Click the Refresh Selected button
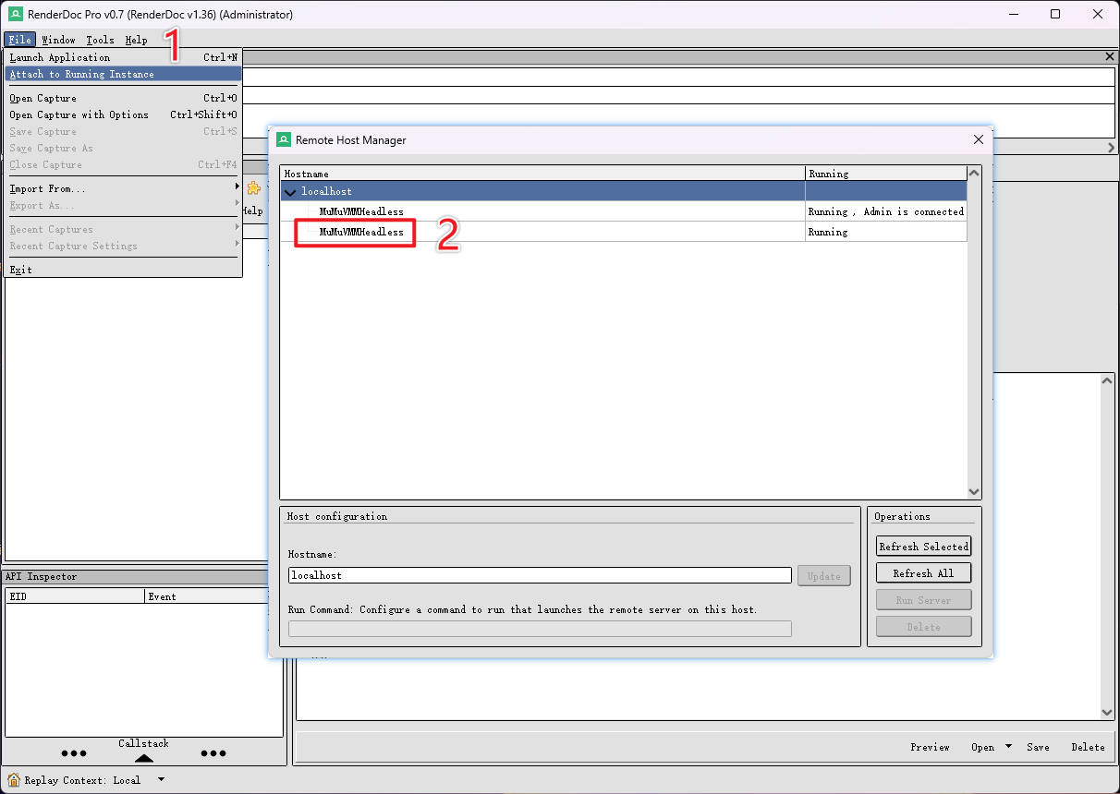The width and height of the screenshot is (1120, 794). [923, 547]
